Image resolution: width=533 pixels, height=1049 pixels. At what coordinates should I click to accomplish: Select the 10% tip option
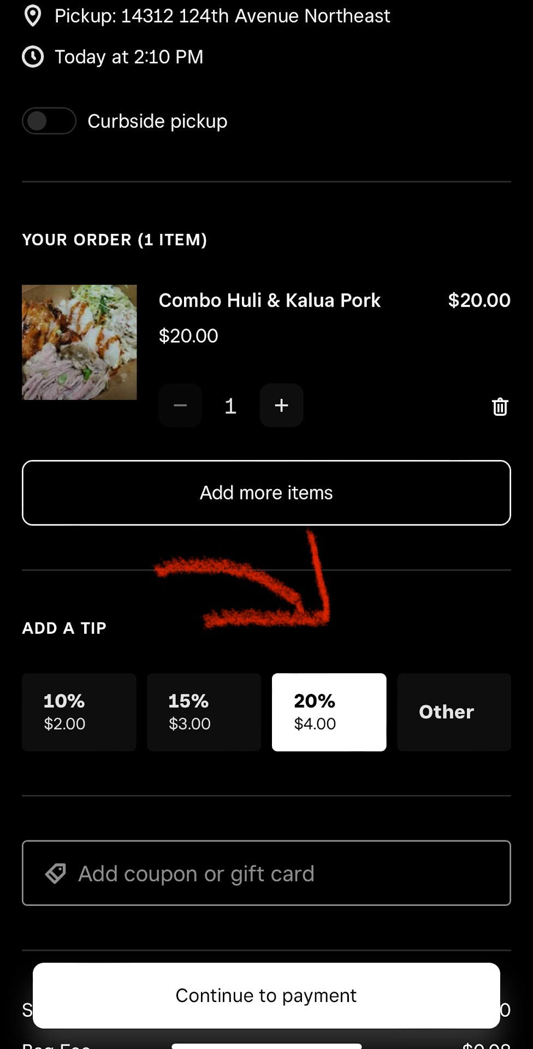pos(79,712)
